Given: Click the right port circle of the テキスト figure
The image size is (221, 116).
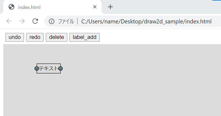Looking at the screenshot, I should (x=60, y=69).
